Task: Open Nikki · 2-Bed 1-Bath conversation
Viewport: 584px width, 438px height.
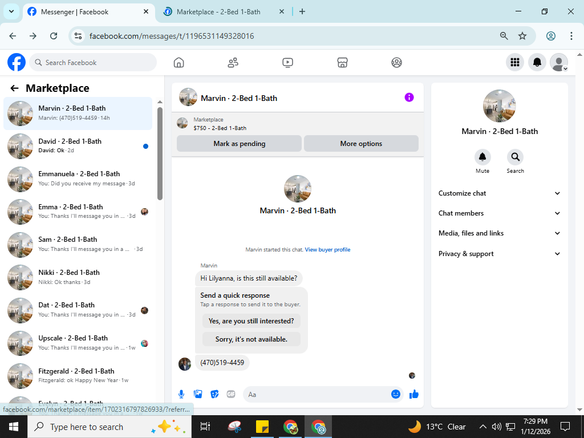Action: coord(78,277)
